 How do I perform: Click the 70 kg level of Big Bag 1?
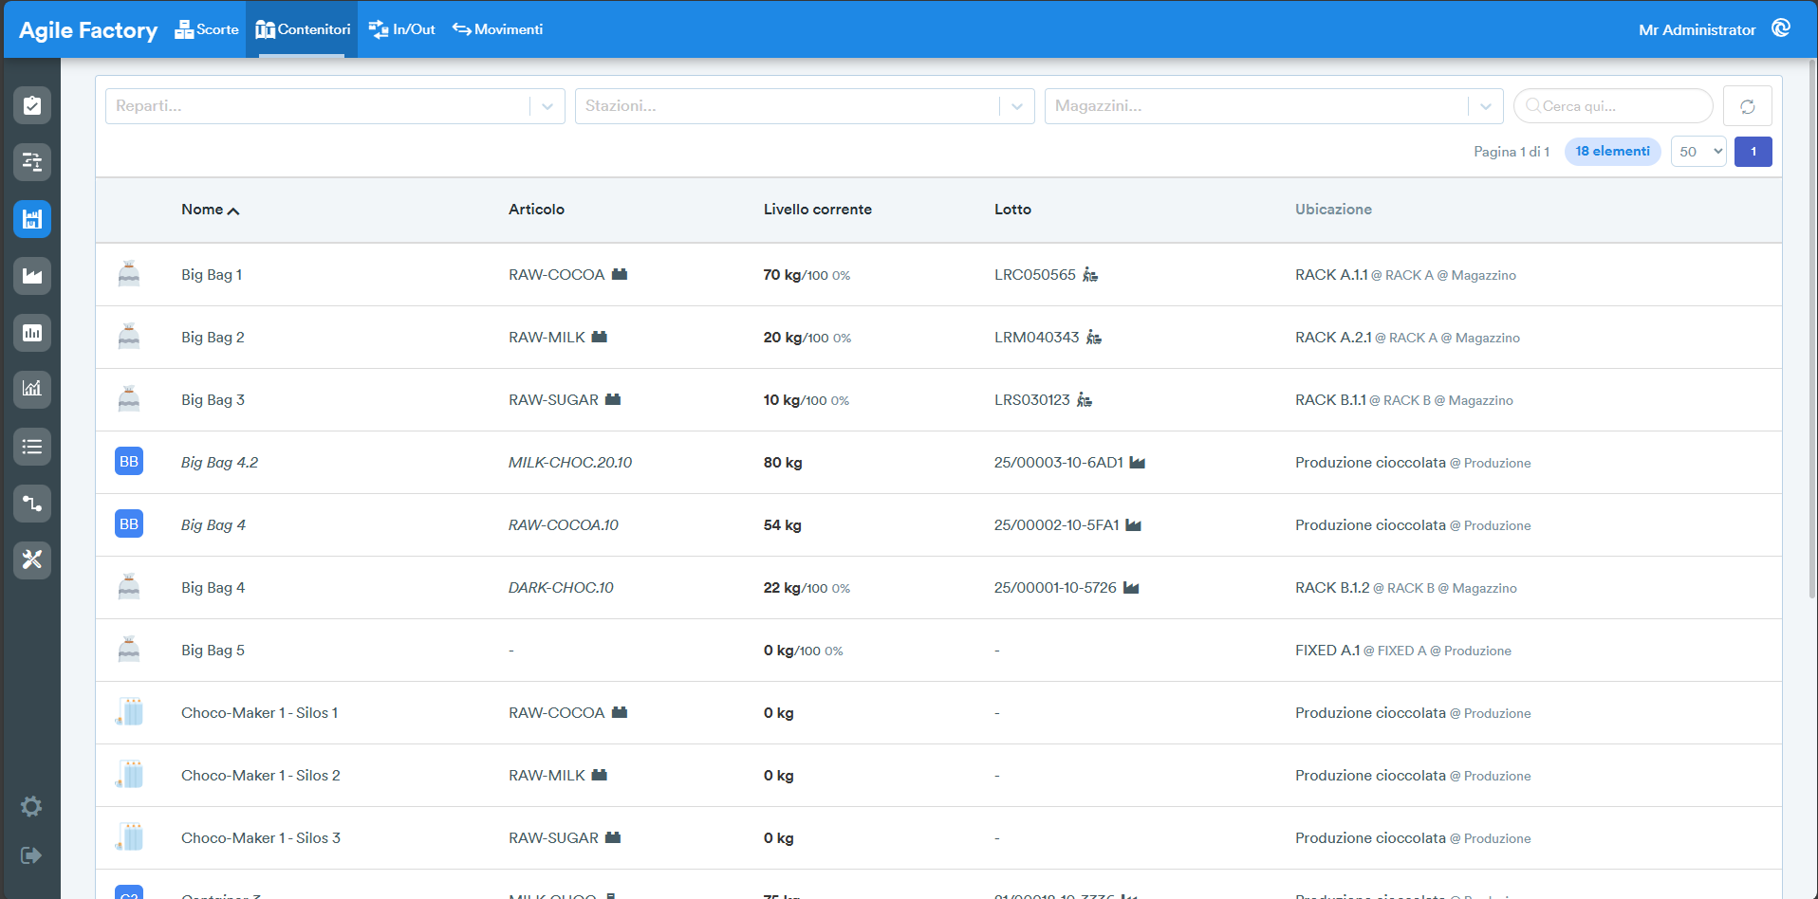point(782,275)
